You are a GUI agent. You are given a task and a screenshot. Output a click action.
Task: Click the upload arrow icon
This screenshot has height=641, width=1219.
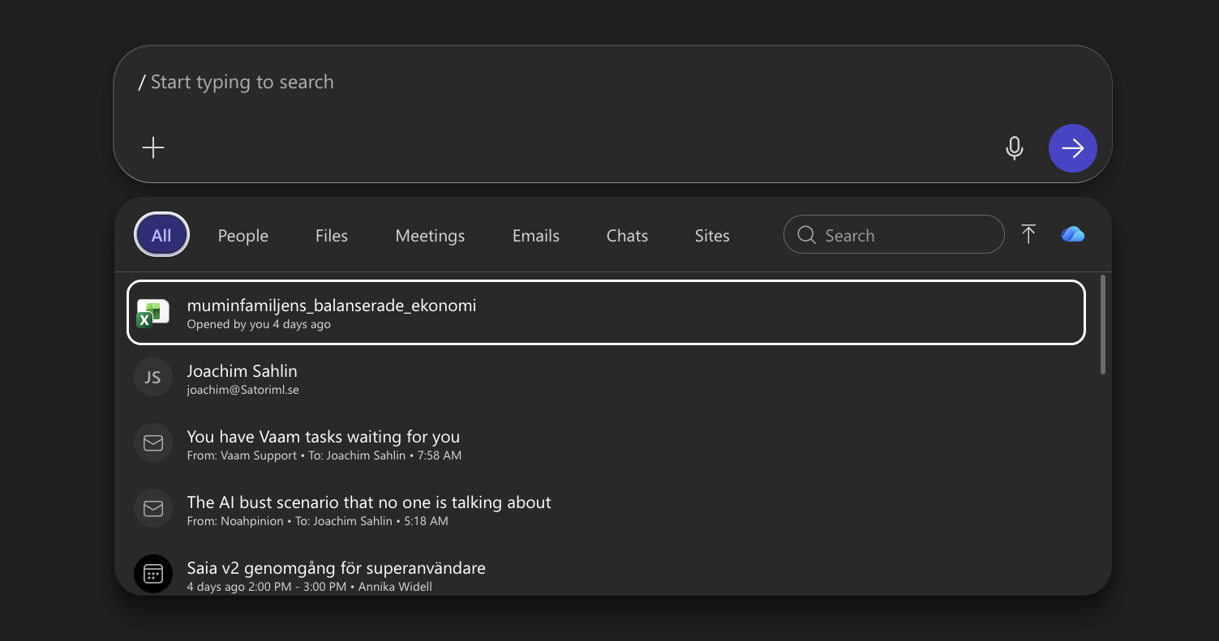[1028, 235]
